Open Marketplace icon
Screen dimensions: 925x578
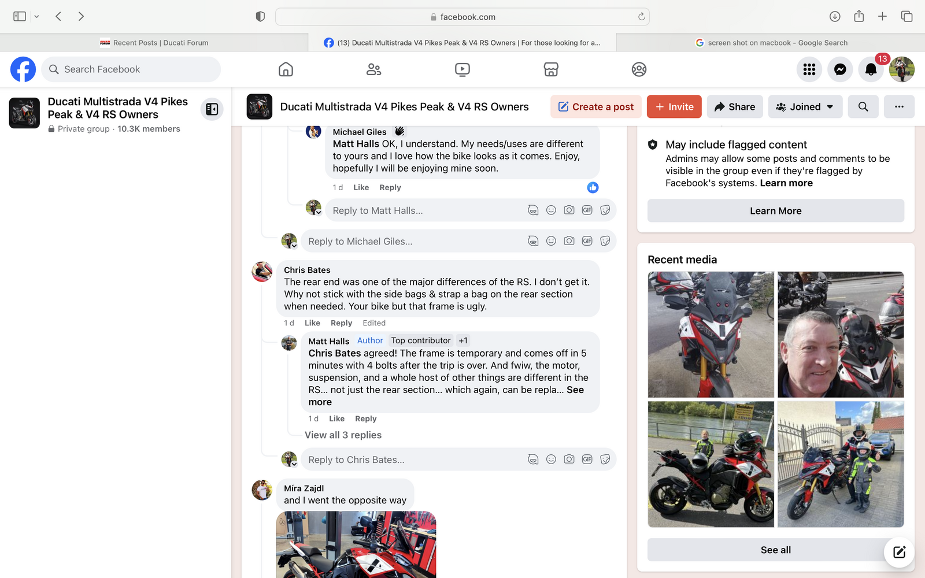(x=551, y=69)
